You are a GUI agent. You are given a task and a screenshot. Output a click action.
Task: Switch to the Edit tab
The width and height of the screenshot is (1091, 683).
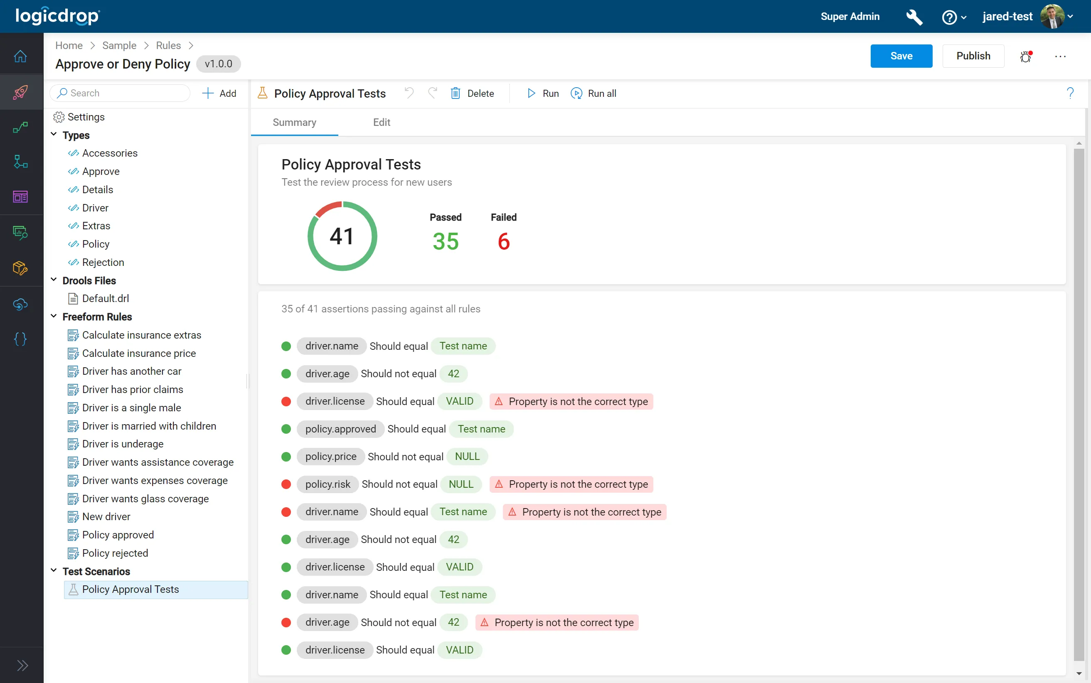click(x=382, y=123)
